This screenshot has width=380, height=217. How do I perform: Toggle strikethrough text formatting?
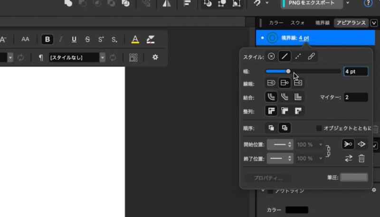87,39
